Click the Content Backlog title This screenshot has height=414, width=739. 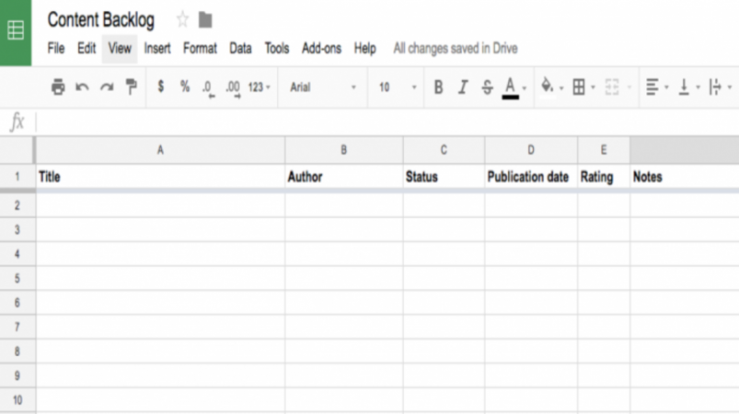[101, 20]
